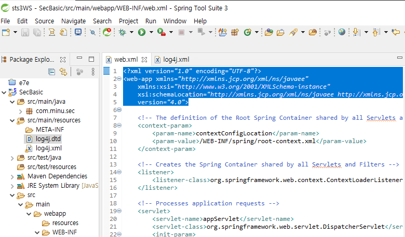The image size is (405, 237).
Task: Fold the context-param element at line 8
Action: coord(119,126)
